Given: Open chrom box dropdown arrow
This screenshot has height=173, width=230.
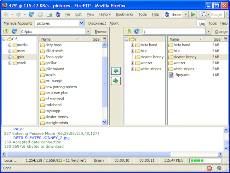Looking at the screenshot, I should pyautogui.click(x=186, y=14).
